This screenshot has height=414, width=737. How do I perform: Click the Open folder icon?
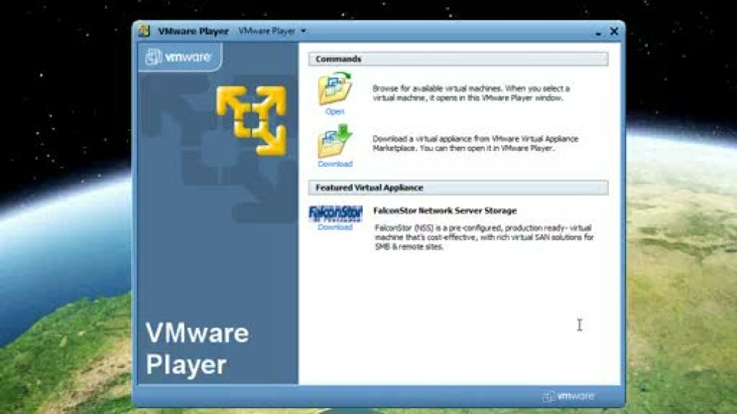point(334,90)
